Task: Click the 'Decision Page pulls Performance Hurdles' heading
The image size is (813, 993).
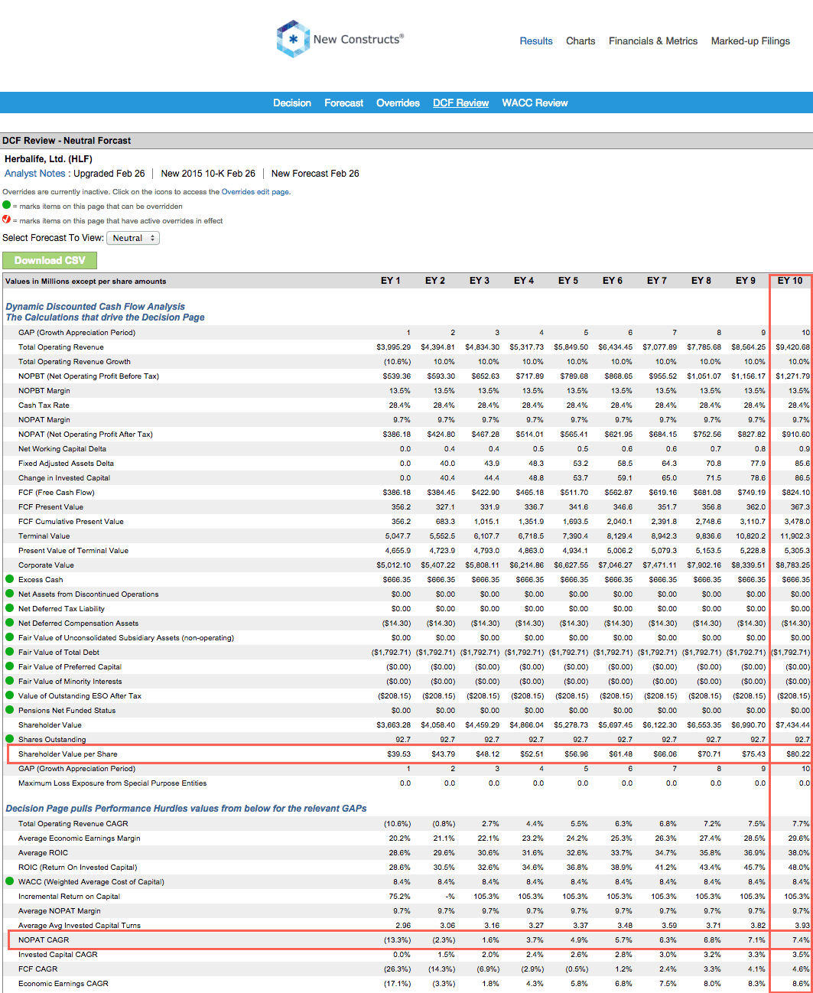Action: [186, 809]
